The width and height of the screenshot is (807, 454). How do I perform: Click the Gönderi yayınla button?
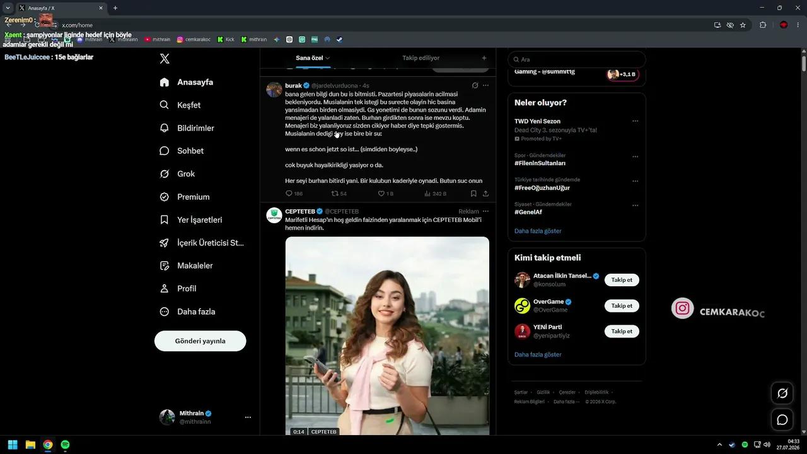[200, 341]
